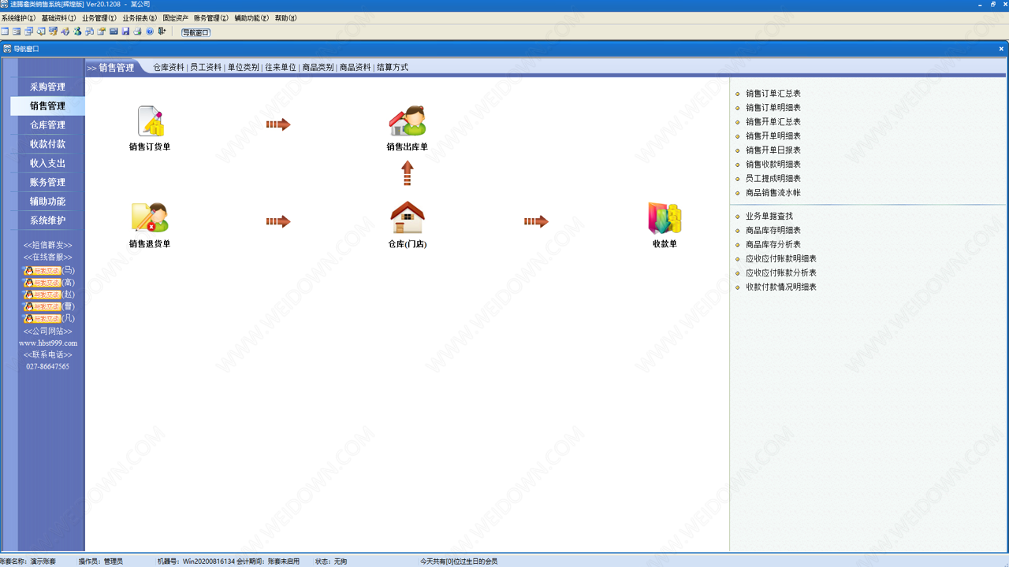
Task: Open the 收款付款情况明细表 report
Action: click(781, 287)
